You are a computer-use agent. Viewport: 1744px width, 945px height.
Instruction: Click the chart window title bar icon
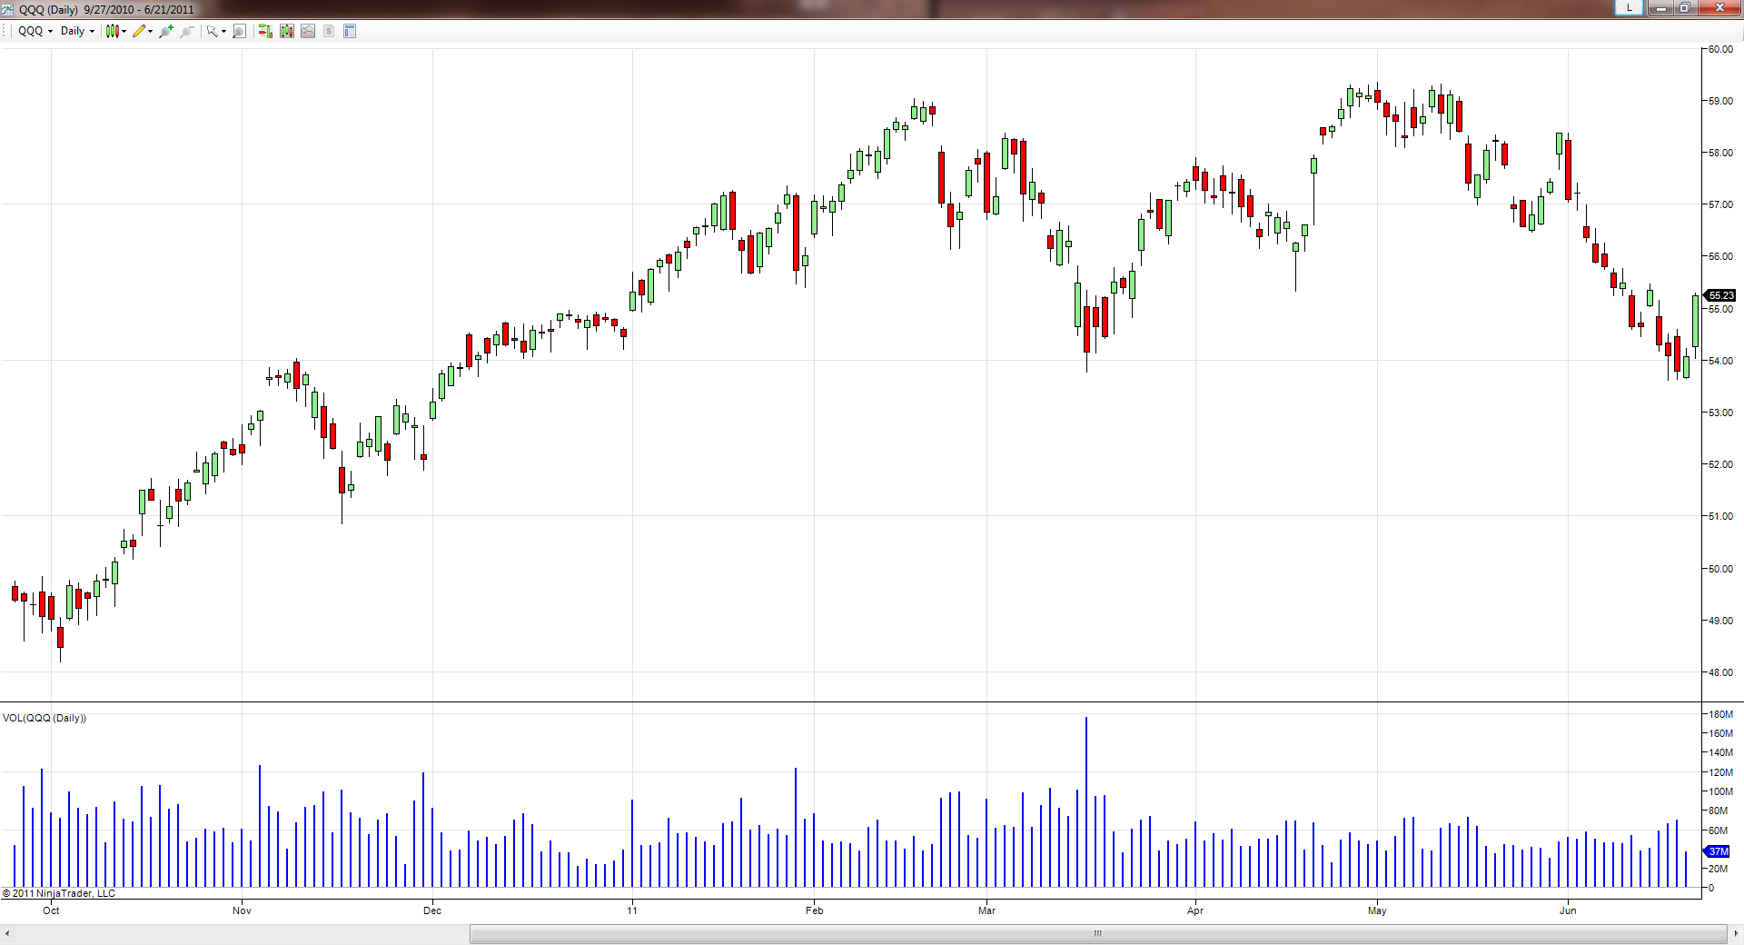(x=8, y=9)
